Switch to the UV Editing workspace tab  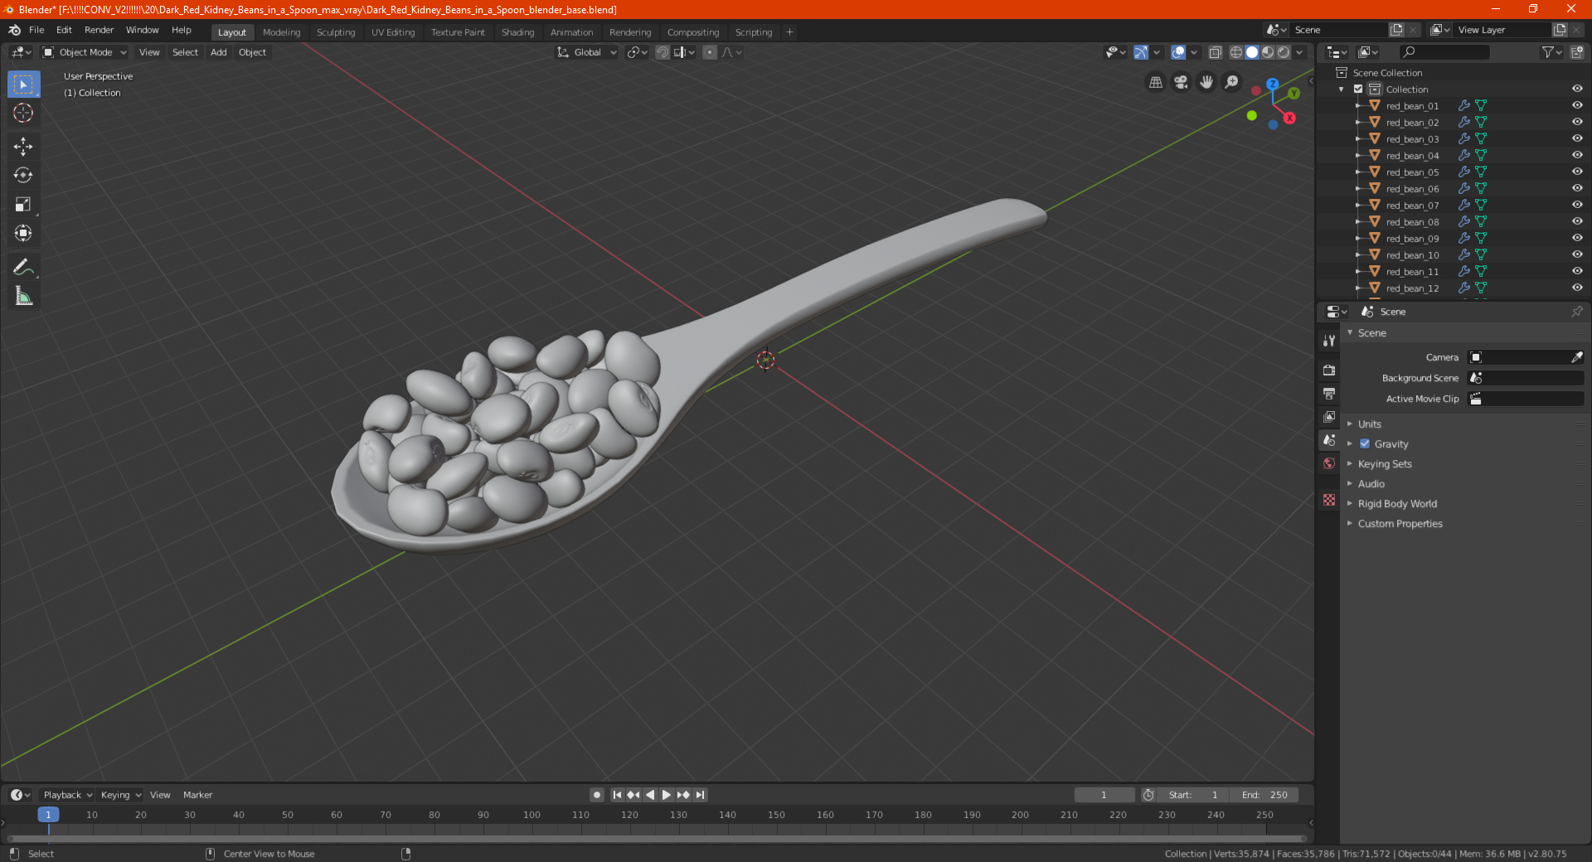click(x=393, y=32)
